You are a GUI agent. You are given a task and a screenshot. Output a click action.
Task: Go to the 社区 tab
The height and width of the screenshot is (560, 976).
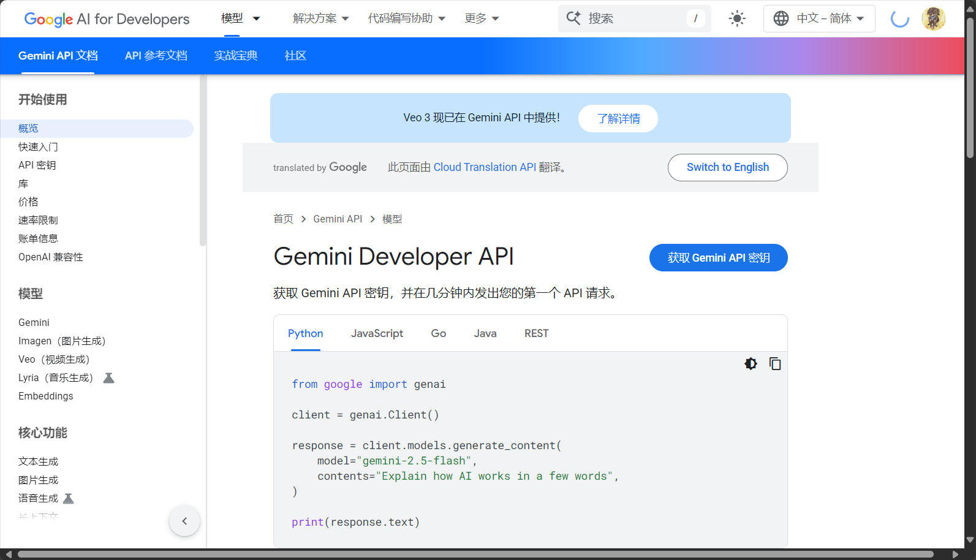click(295, 56)
